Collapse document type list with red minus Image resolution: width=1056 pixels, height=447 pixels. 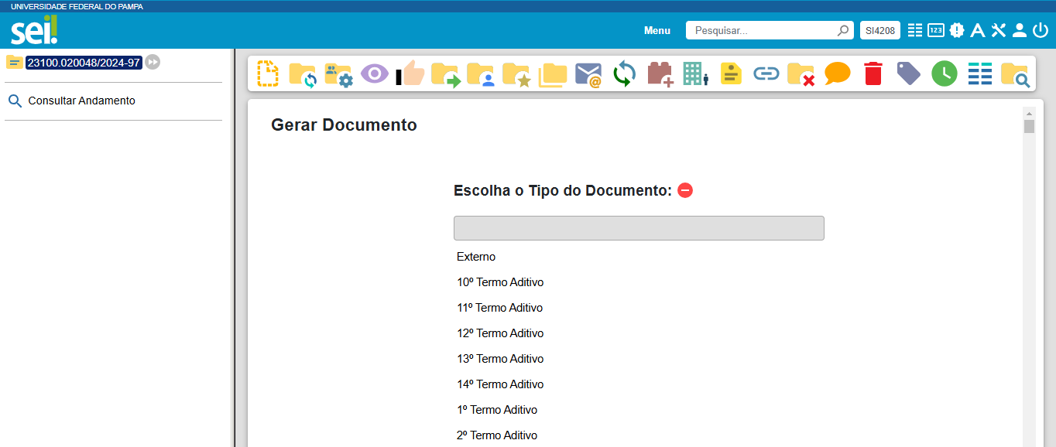[x=685, y=190]
